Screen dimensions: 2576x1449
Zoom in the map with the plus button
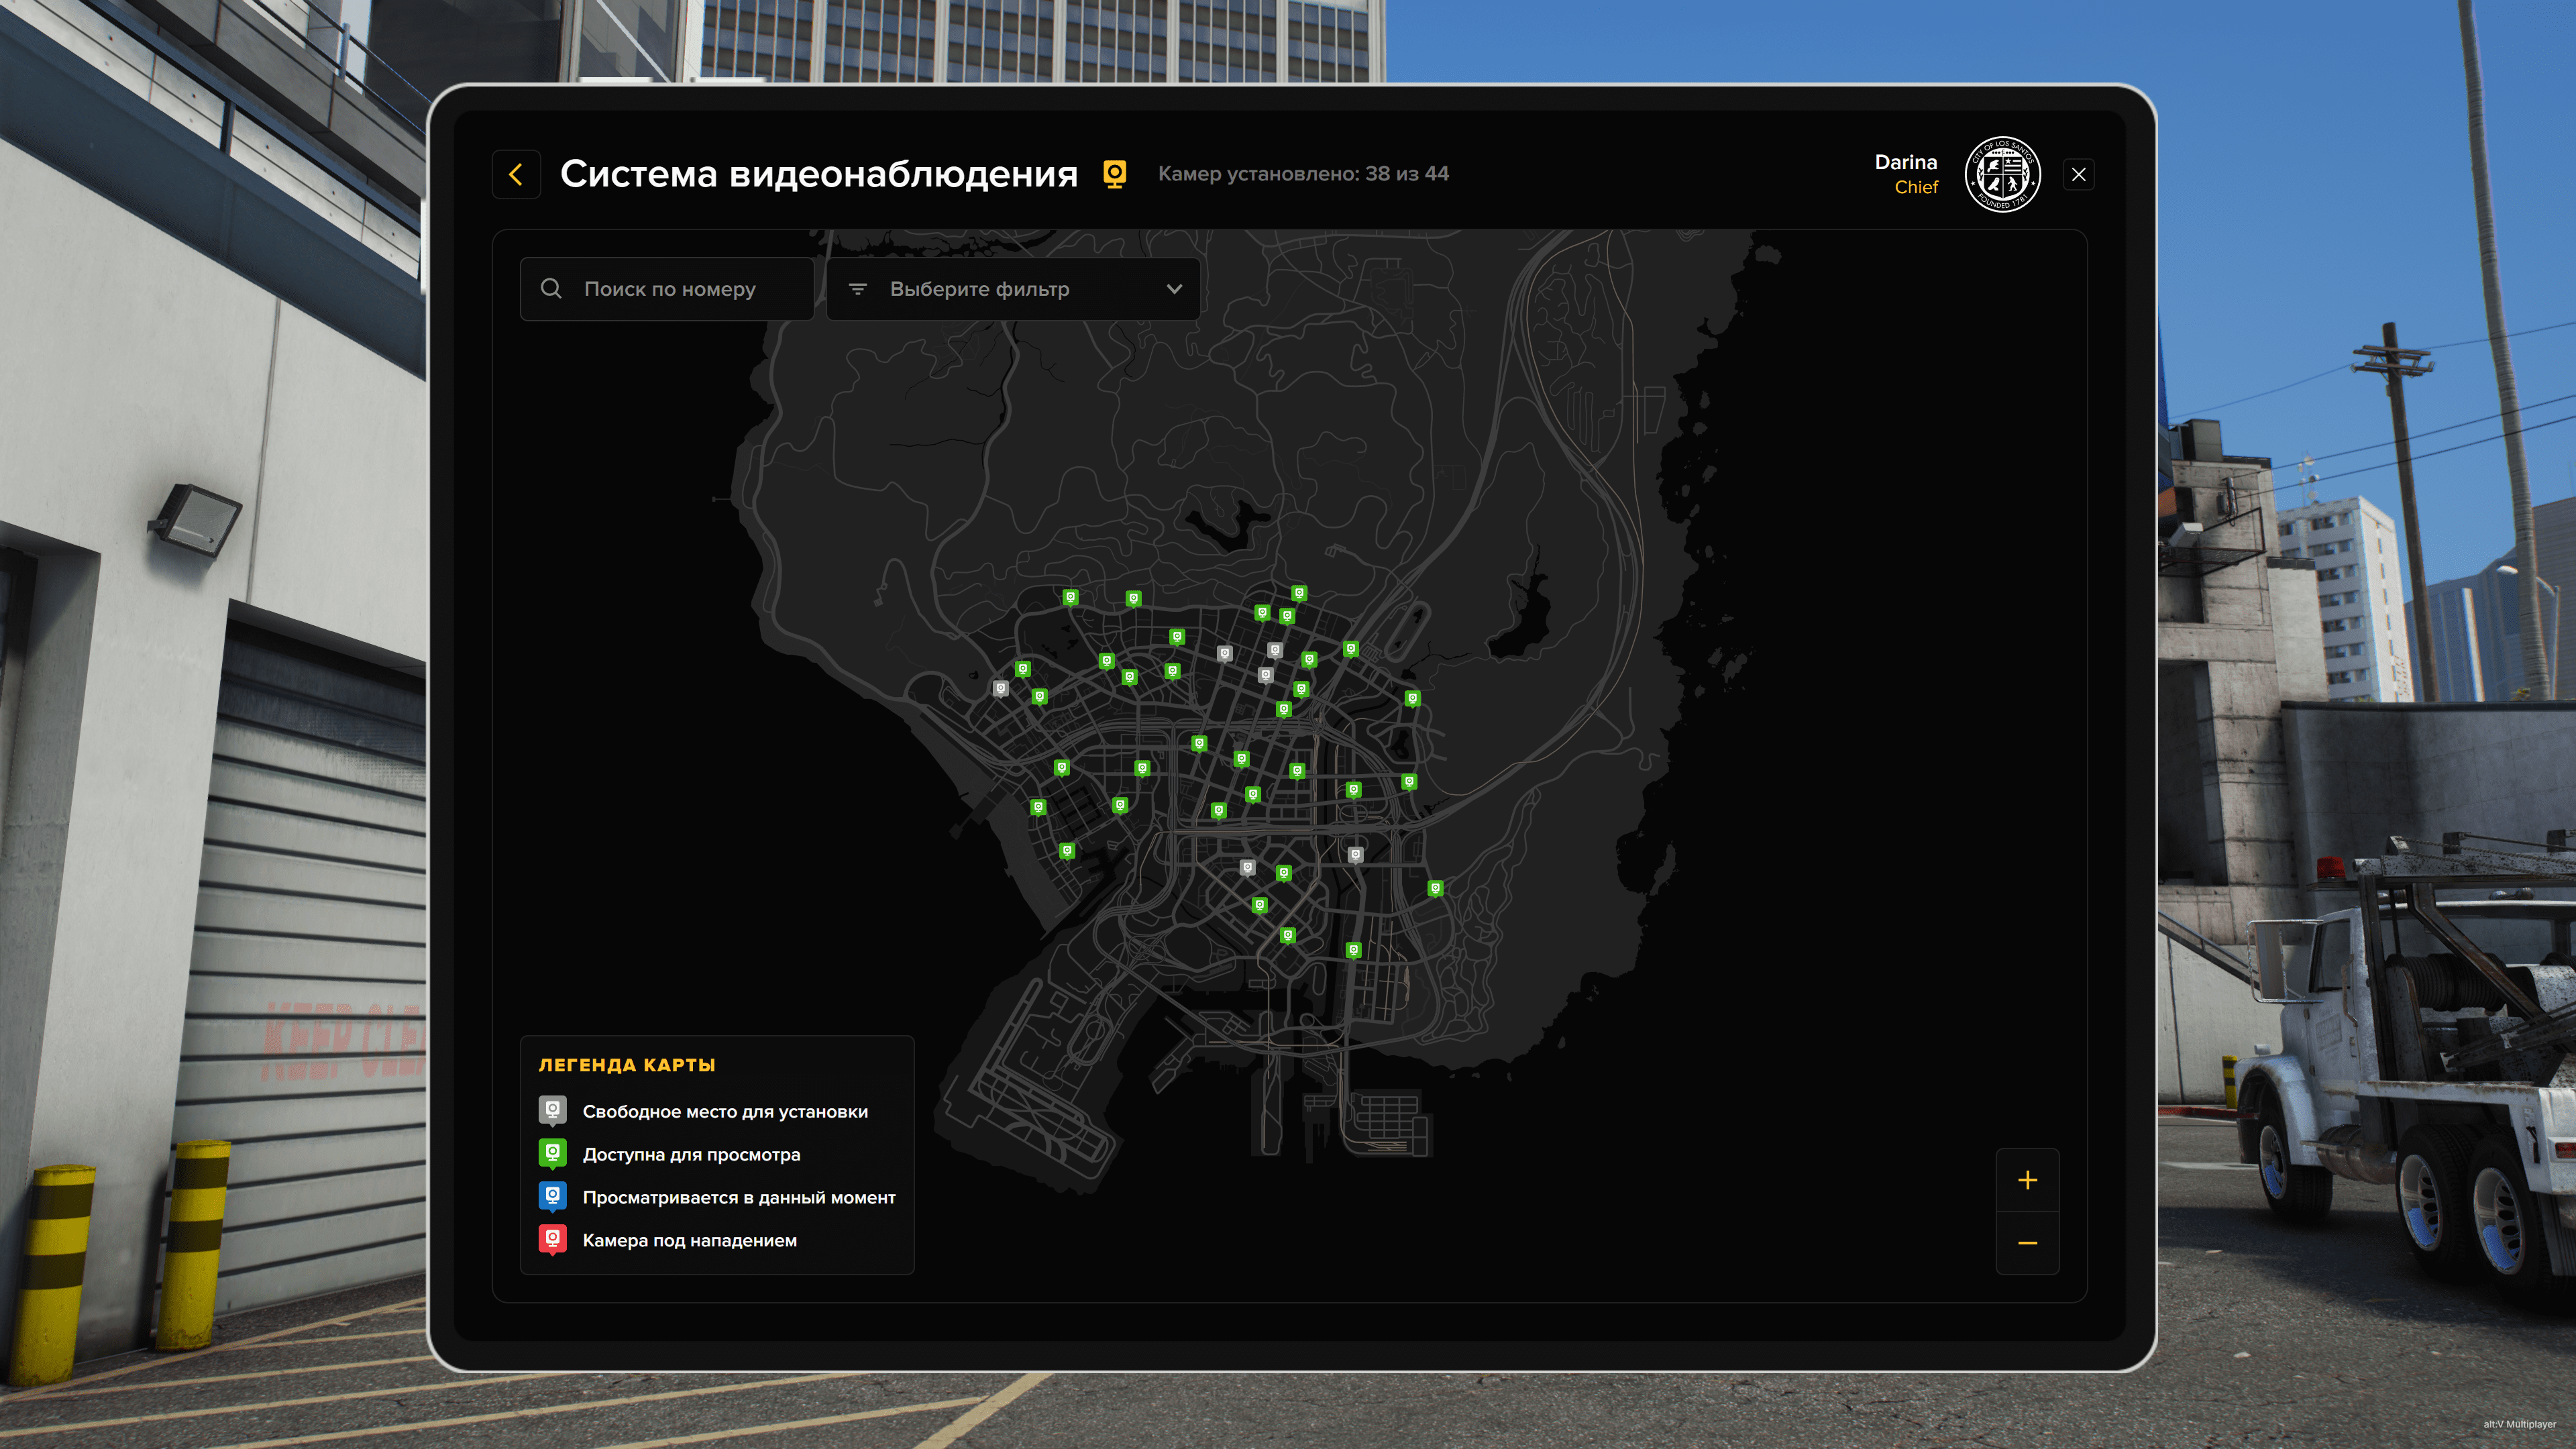pos(2027,1180)
